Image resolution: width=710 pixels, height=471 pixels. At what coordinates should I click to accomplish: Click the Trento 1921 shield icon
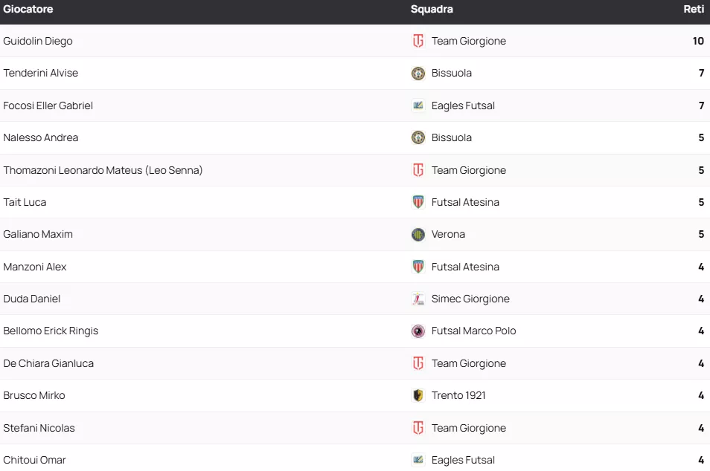click(418, 395)
